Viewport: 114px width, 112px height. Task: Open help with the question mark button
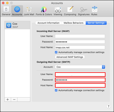click(109, 106)
